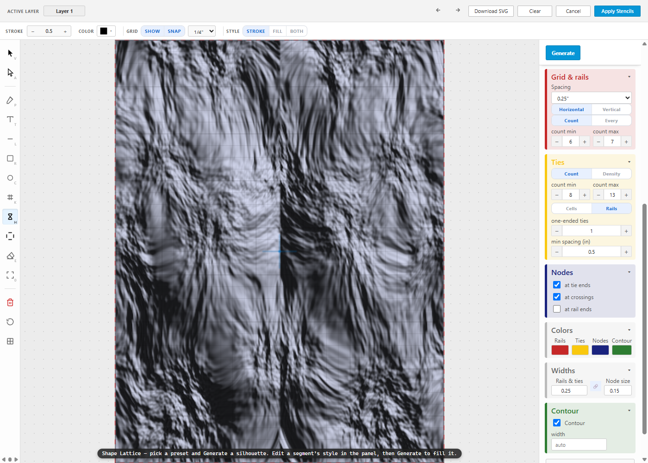Enable the 'at rail ends' checkbox
The width and height of the screenshot is (648, 463).
pyautogui.click(x=557, y=309)
